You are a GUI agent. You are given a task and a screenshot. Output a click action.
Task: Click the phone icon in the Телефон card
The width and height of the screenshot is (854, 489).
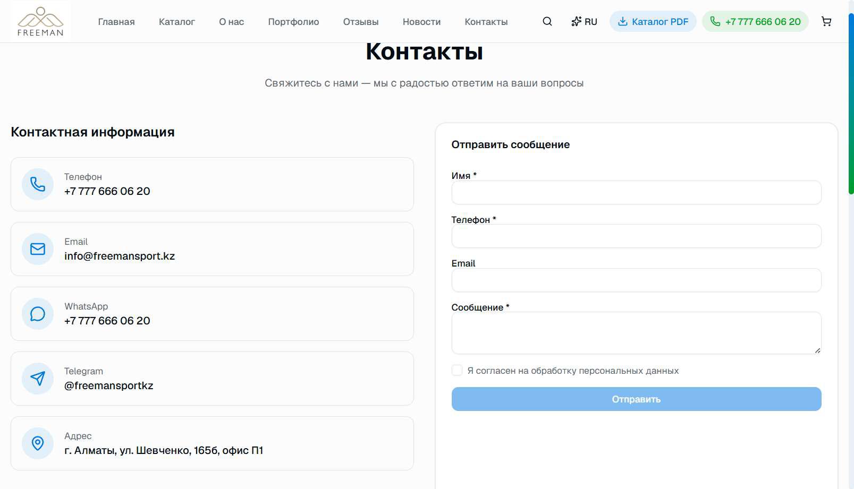pos(38,184)
